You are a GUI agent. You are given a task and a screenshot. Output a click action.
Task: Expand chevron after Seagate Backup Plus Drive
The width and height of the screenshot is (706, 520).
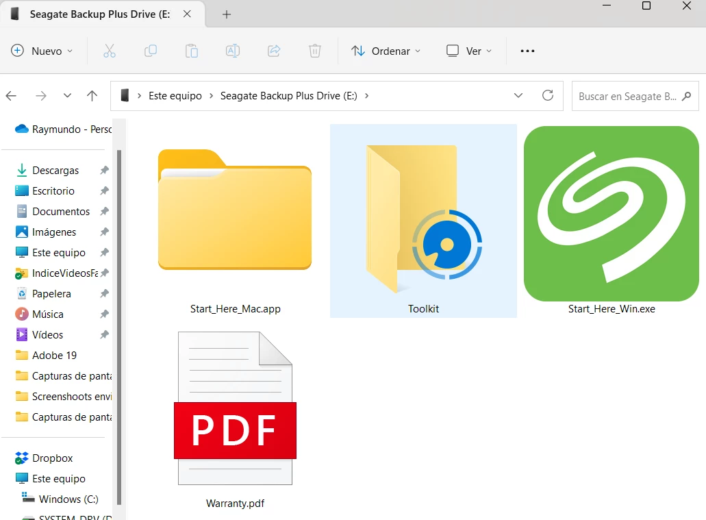pos(366,95)
